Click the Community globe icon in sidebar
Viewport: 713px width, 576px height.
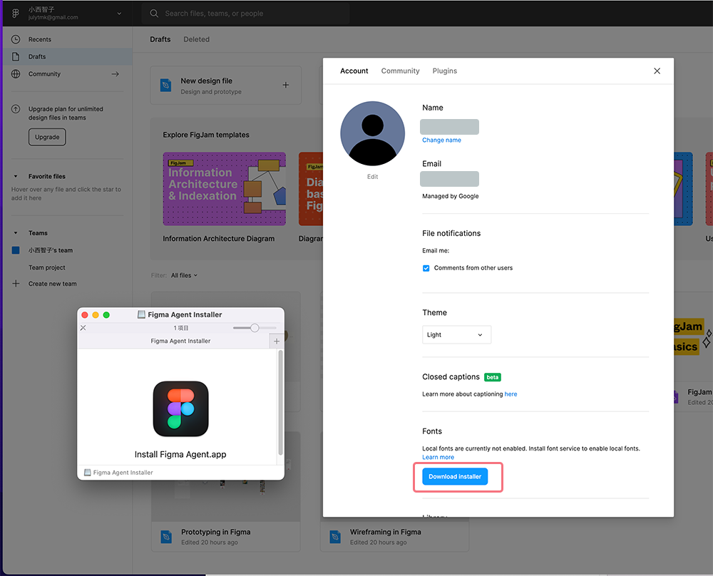[16, 74]
